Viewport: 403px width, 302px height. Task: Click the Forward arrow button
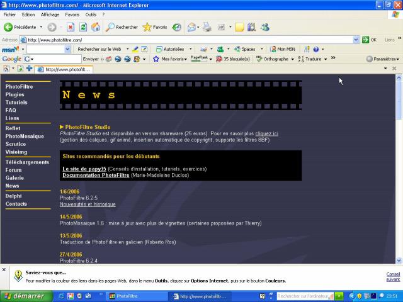52,27
